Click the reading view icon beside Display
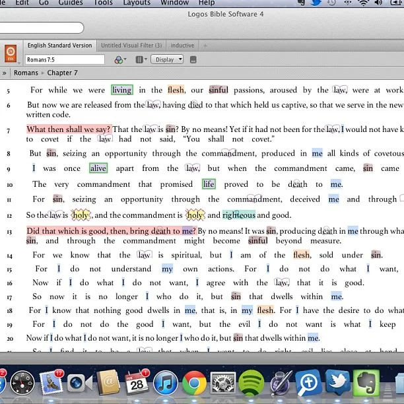The width and height of the screenshot is (404, 404). [193, 60]
